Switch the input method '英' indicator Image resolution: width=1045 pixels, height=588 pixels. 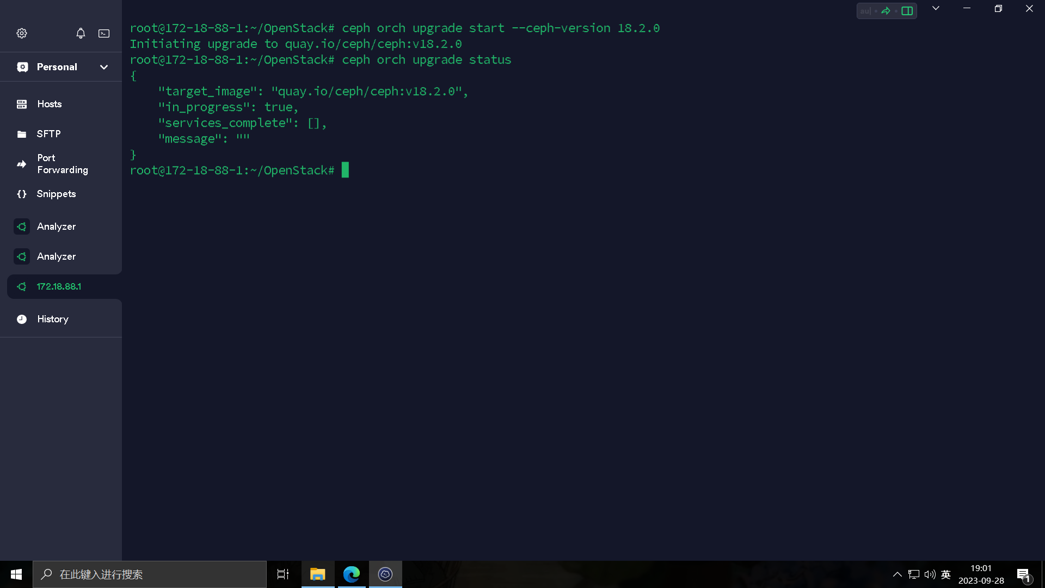(946, 574)
